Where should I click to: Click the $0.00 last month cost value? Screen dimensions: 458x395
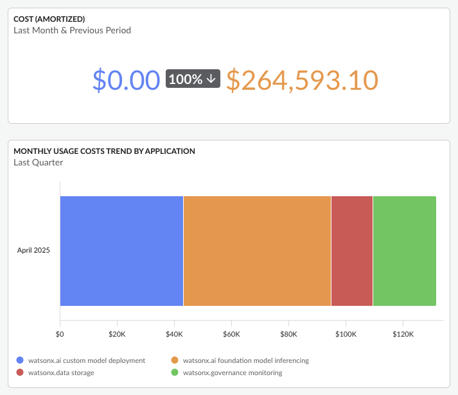pos(126,80)
